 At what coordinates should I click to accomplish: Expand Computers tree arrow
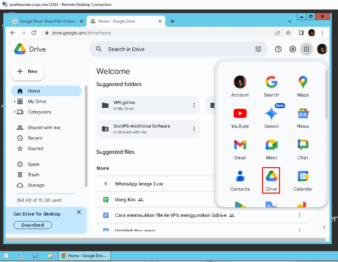click(x=15, y=112)
